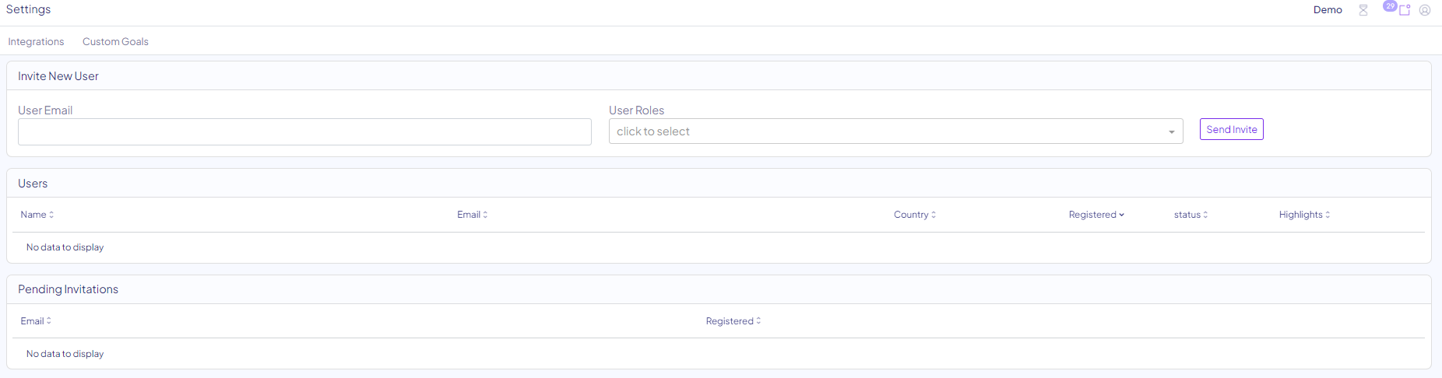
Task: Sort Pending Invitations by Email
Action: pos(36,321)
